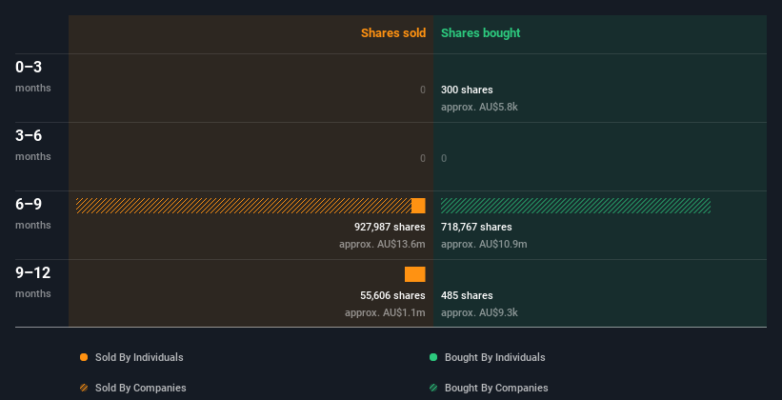Click the Bought By Individuals green legend dot

(x=433, y=357)
